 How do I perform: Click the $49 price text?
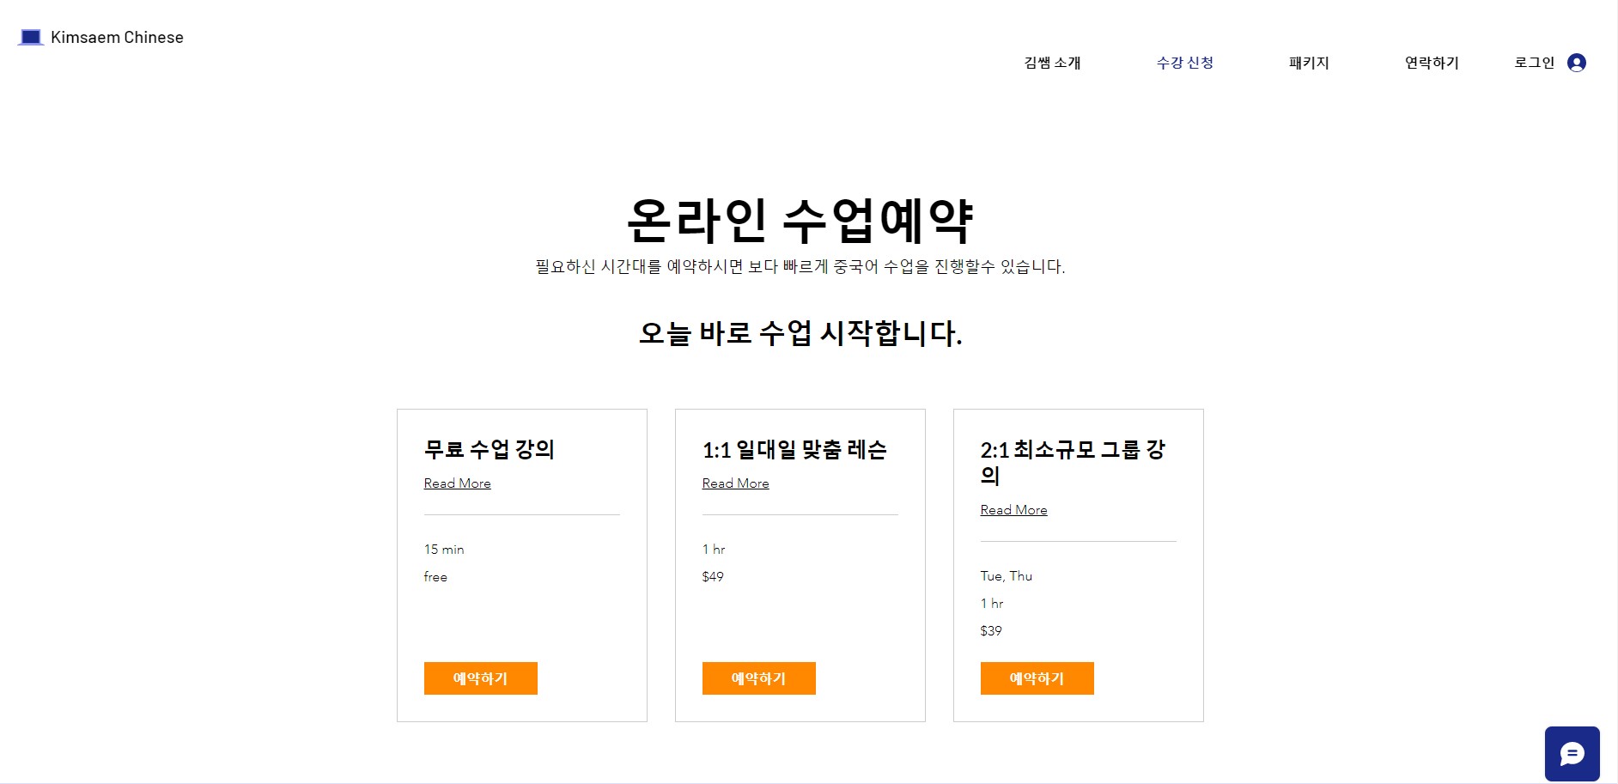(713, 577)
